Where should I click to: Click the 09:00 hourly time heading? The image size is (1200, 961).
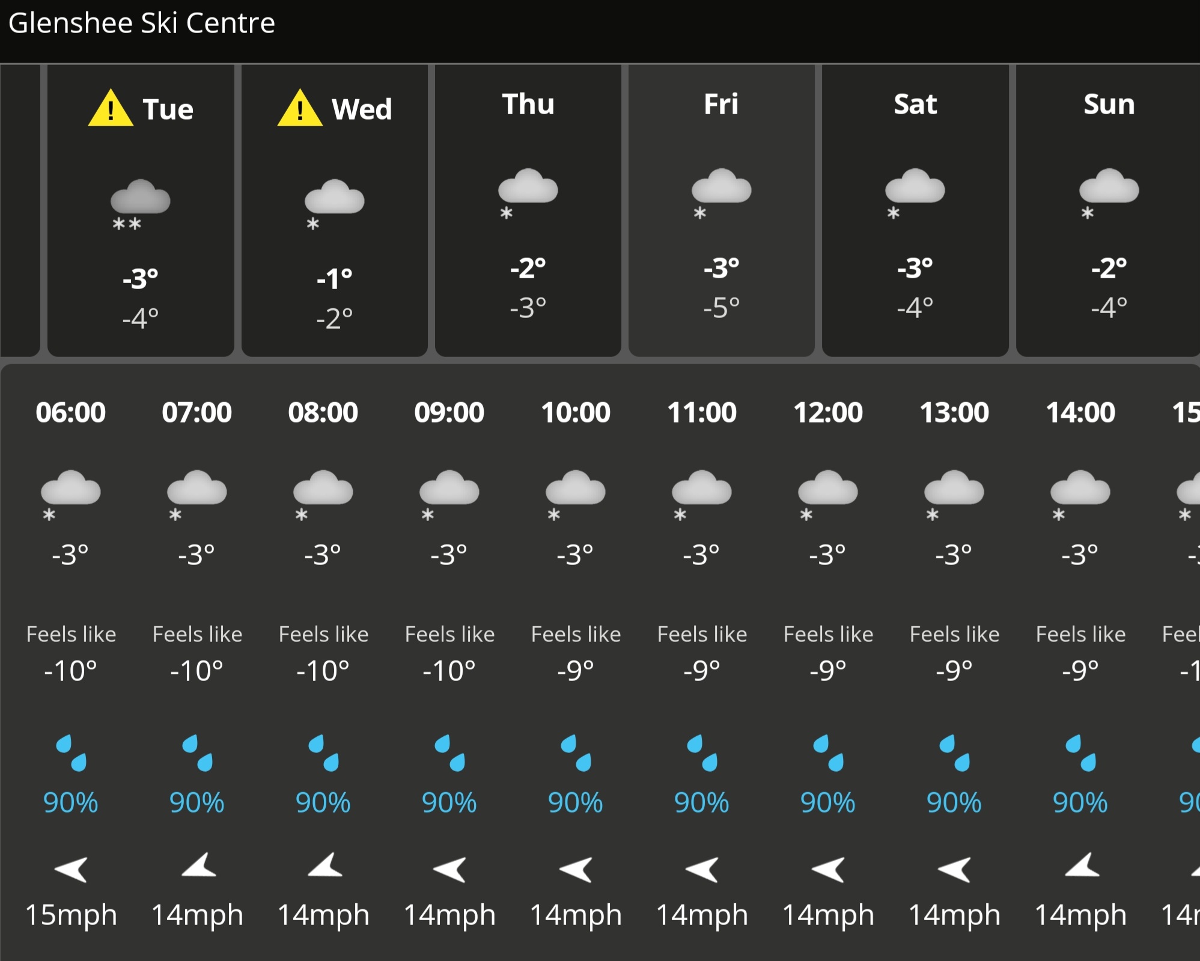coord(449,412)
